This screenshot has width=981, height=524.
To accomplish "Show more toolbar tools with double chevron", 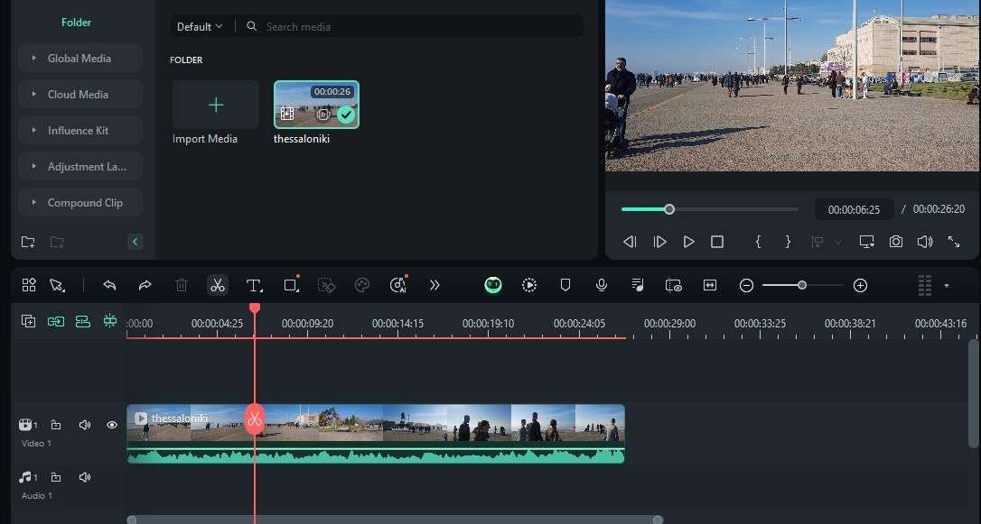I will coord(434,285).
